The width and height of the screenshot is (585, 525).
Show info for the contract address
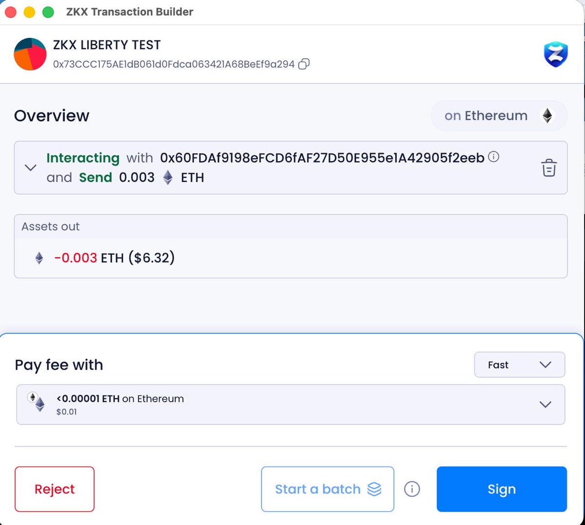(x=493, y=157)
